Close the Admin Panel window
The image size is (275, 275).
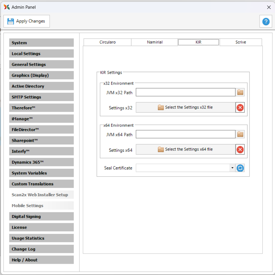click(269, 7)
